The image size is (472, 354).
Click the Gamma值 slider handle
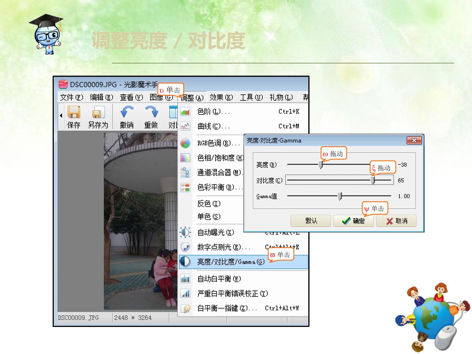340,196
